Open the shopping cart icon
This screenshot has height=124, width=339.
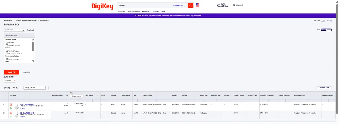click(234, 5)
